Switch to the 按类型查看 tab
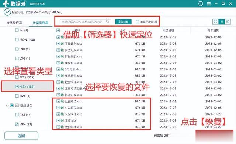Viewport: 236px width, 144px height. coord(40,23)
